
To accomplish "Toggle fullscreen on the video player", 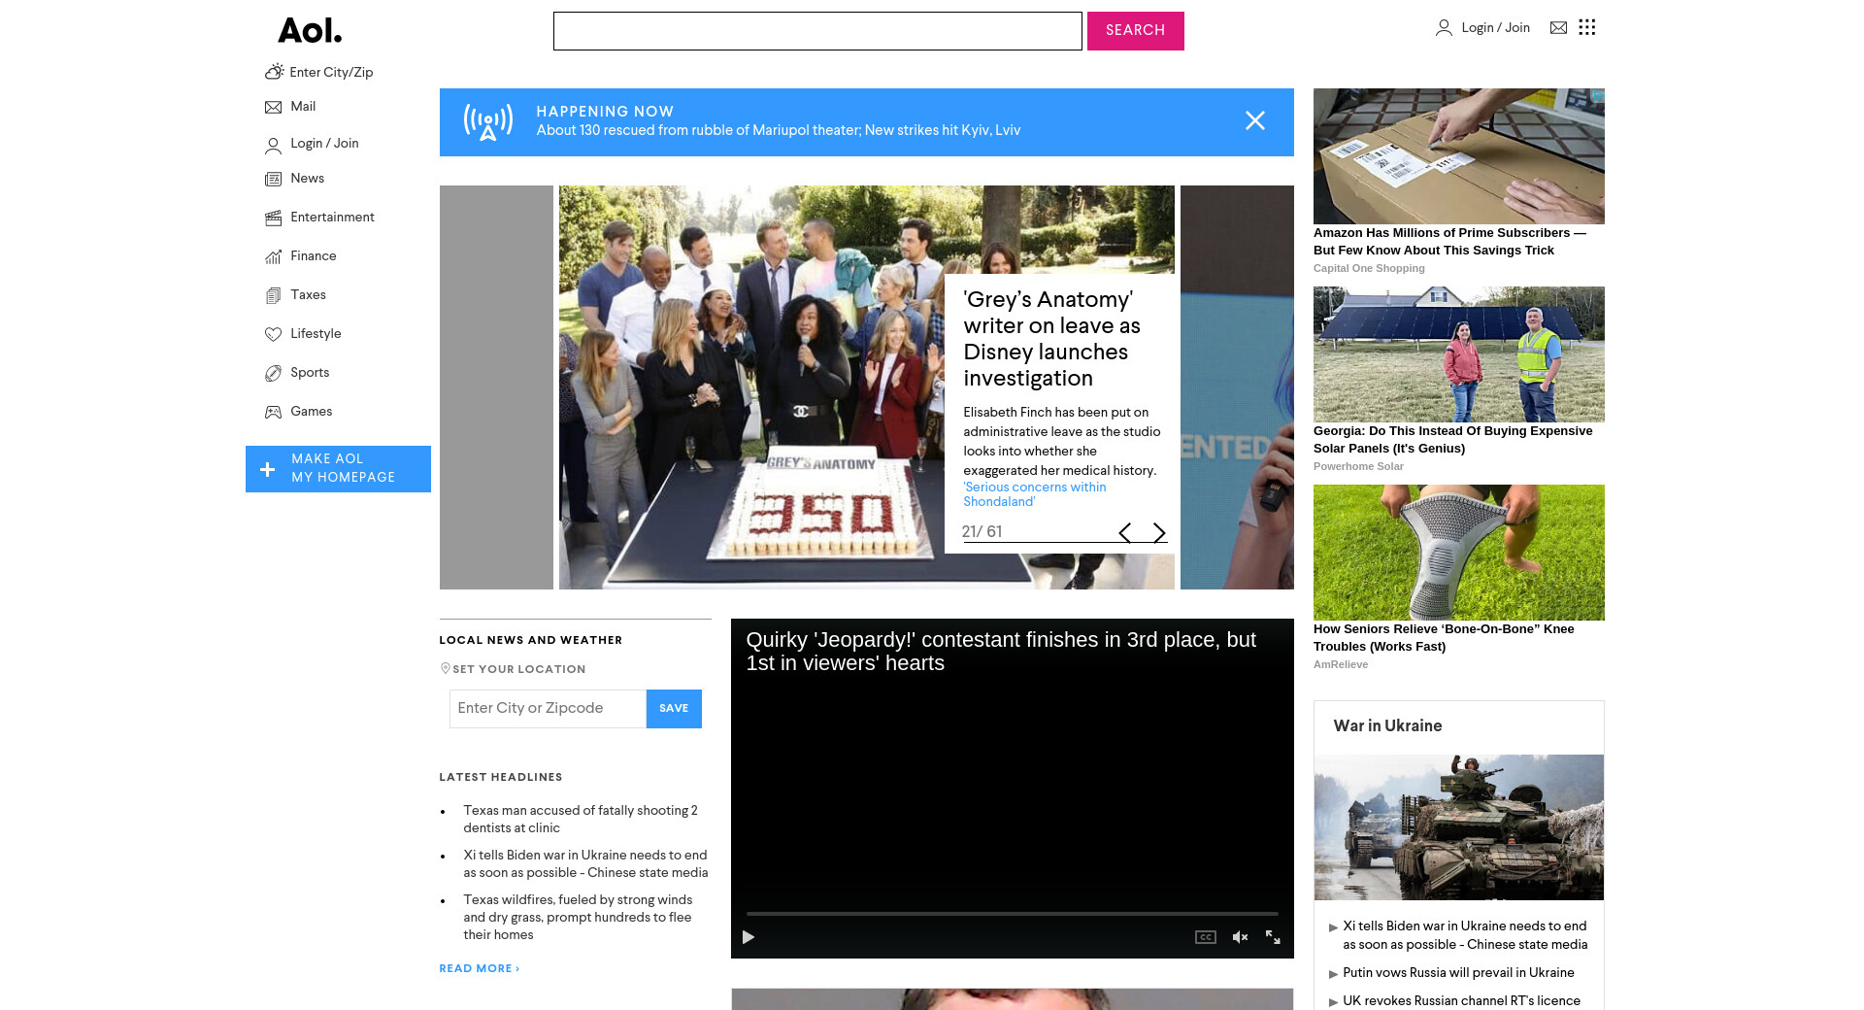I will 1273,937.
